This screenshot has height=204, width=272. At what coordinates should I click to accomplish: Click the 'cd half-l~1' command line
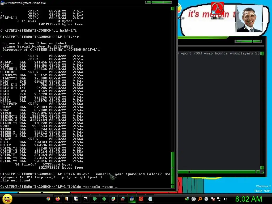(39, 31)
